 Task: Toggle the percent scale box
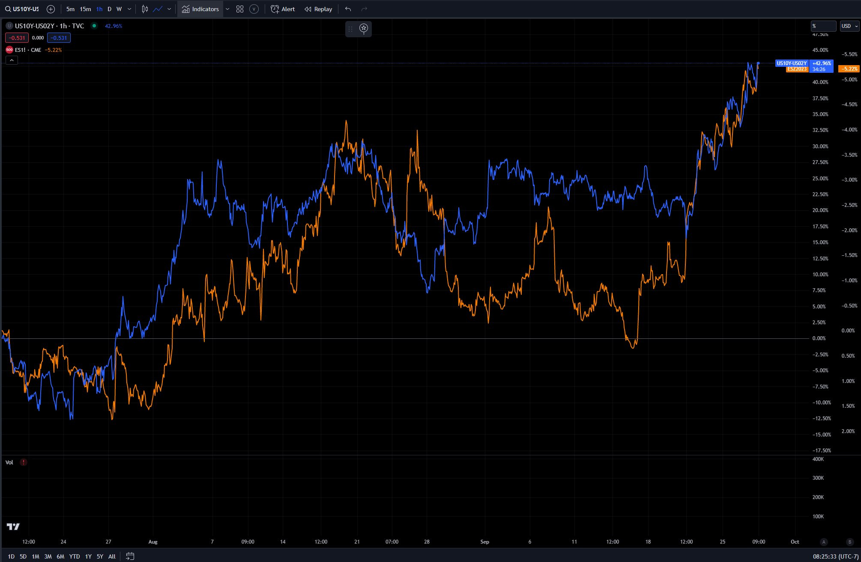[x=823, y=26]
